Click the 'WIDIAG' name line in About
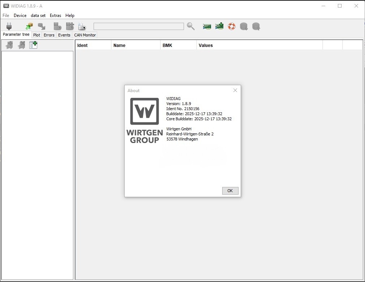The width and height of the screenshot is (365, 282). tap(173, 99)
